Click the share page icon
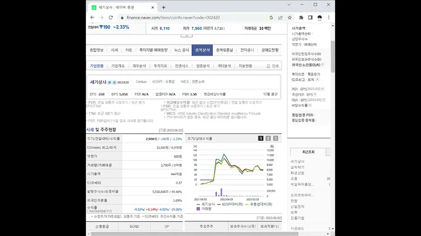This screenshot has width=421, height=236. coord(280,18)
